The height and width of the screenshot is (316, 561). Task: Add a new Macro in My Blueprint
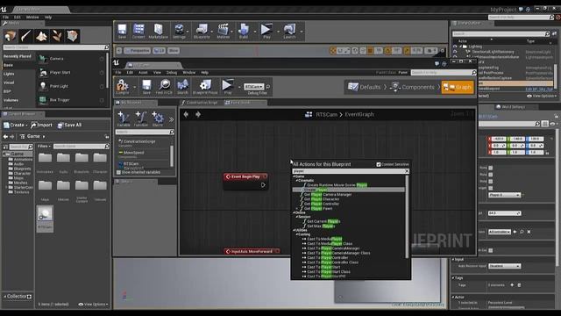[158, 118]
